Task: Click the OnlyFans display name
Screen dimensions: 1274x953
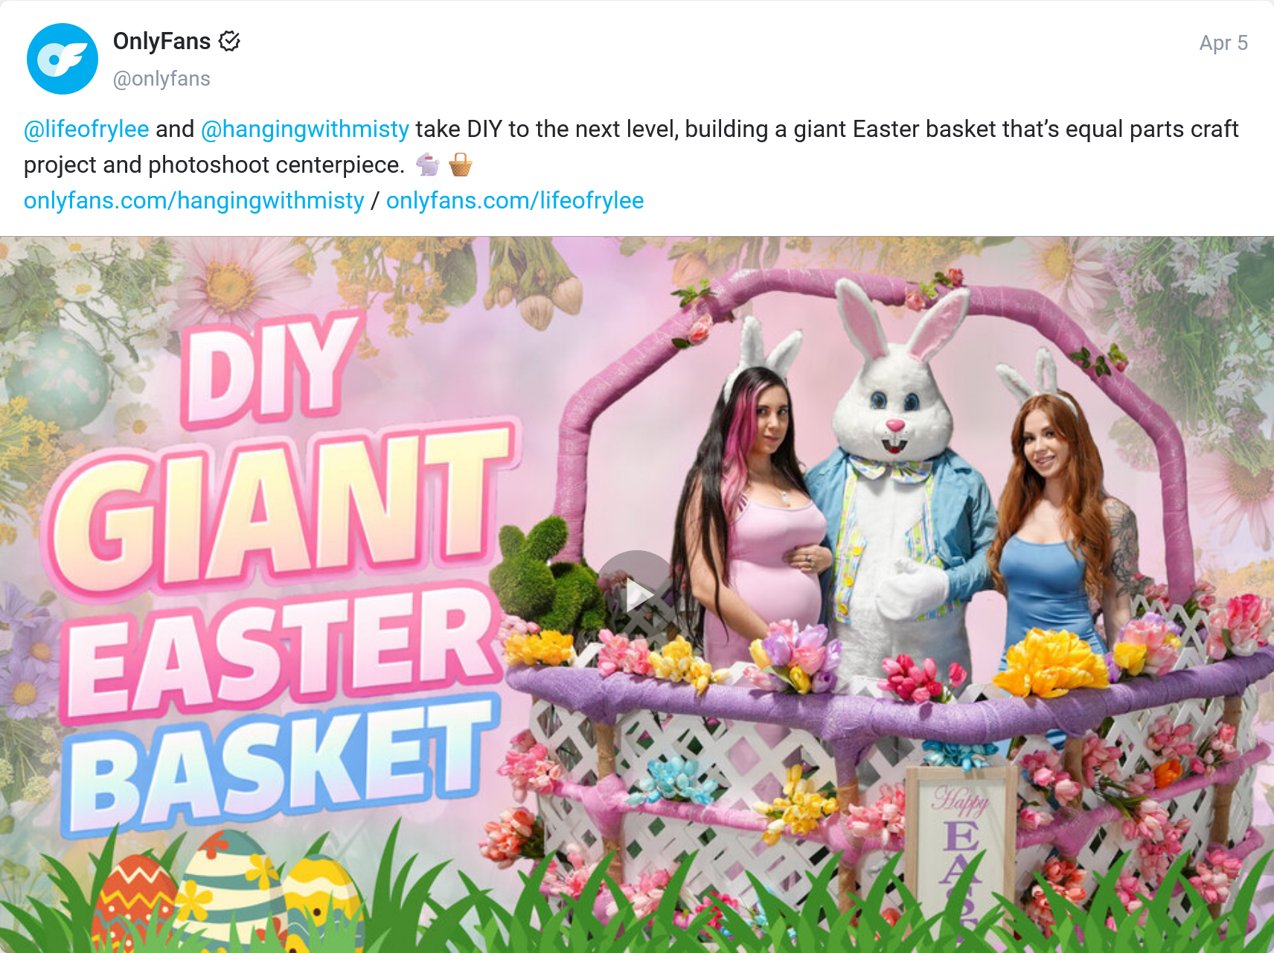Action: click(x=161, y=42)
